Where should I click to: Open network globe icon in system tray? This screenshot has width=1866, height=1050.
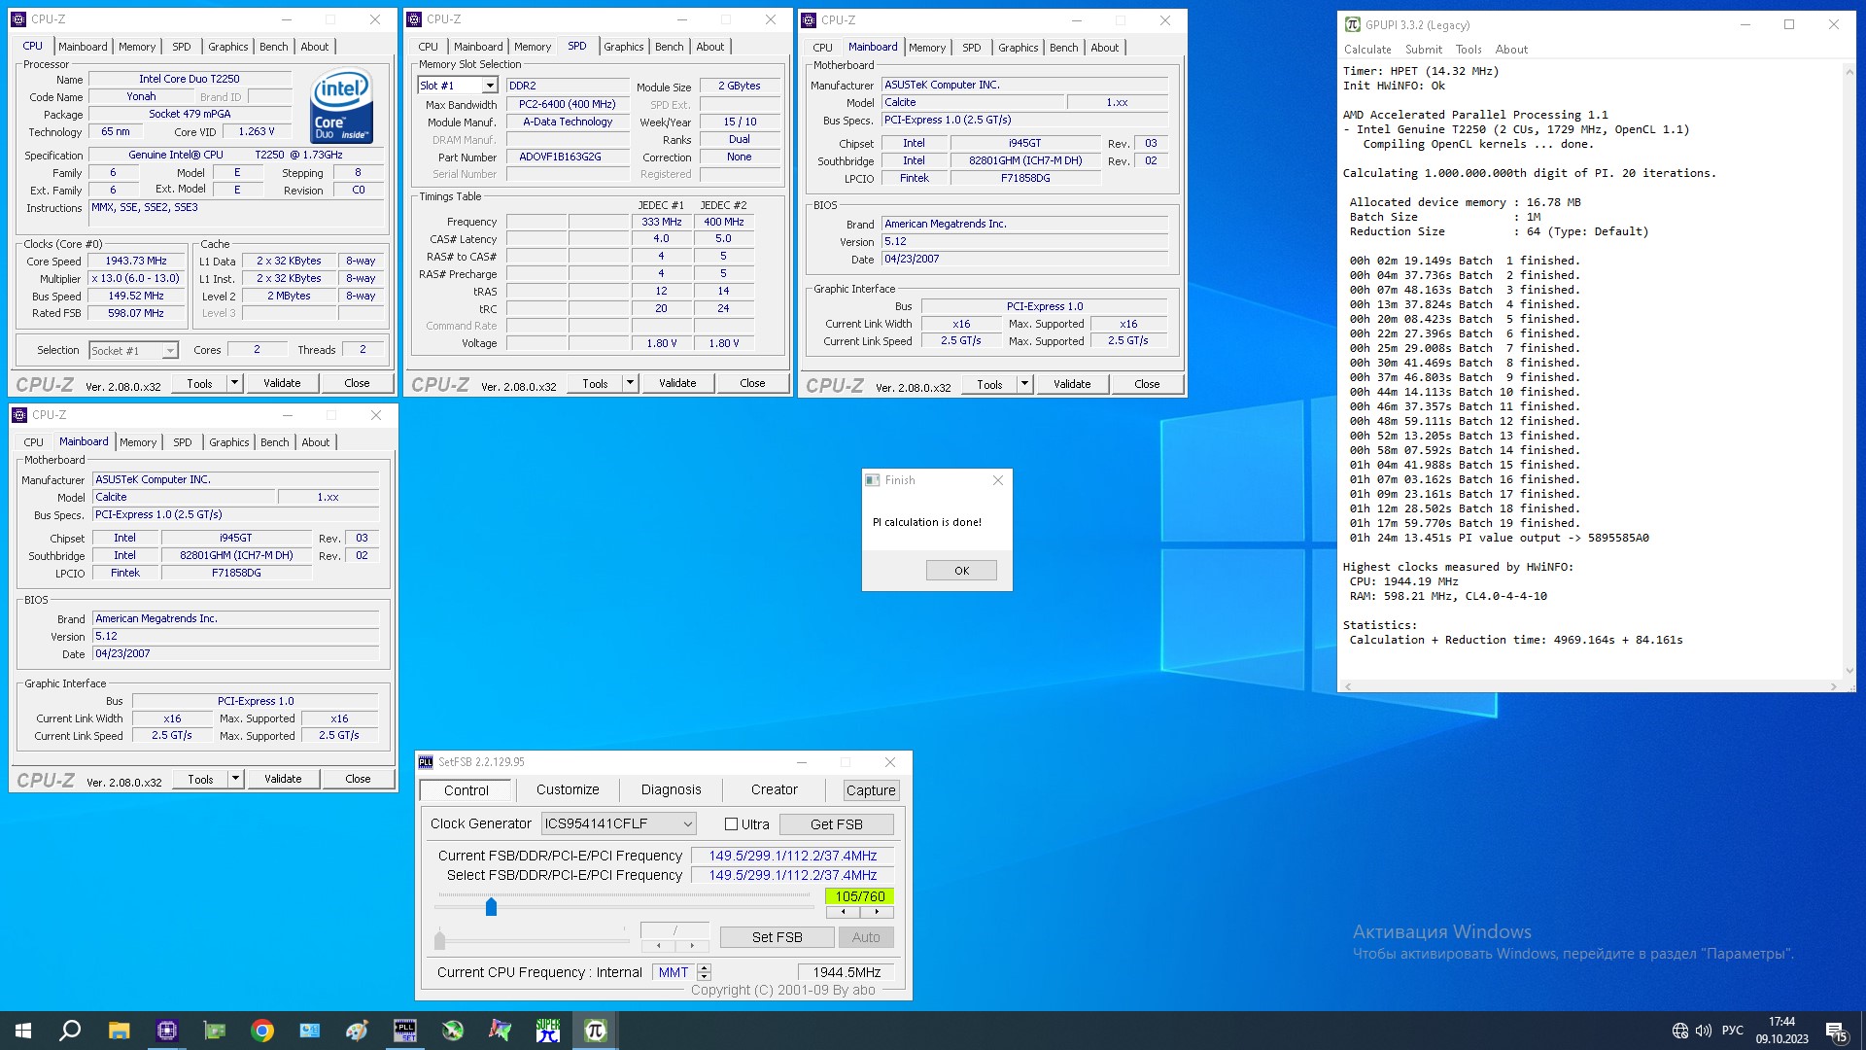(1679, 1031)
